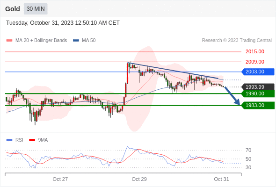
Task: Click the RSI 70 level label
Action: click(x=248, y=150)
